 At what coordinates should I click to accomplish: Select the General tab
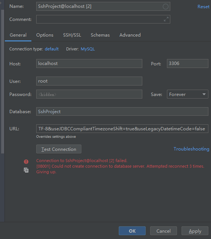pos(18,35)
